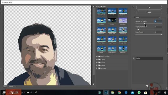
Task: Select the Colored Pencil filter thumbnail
Action: tap(101, 11)
